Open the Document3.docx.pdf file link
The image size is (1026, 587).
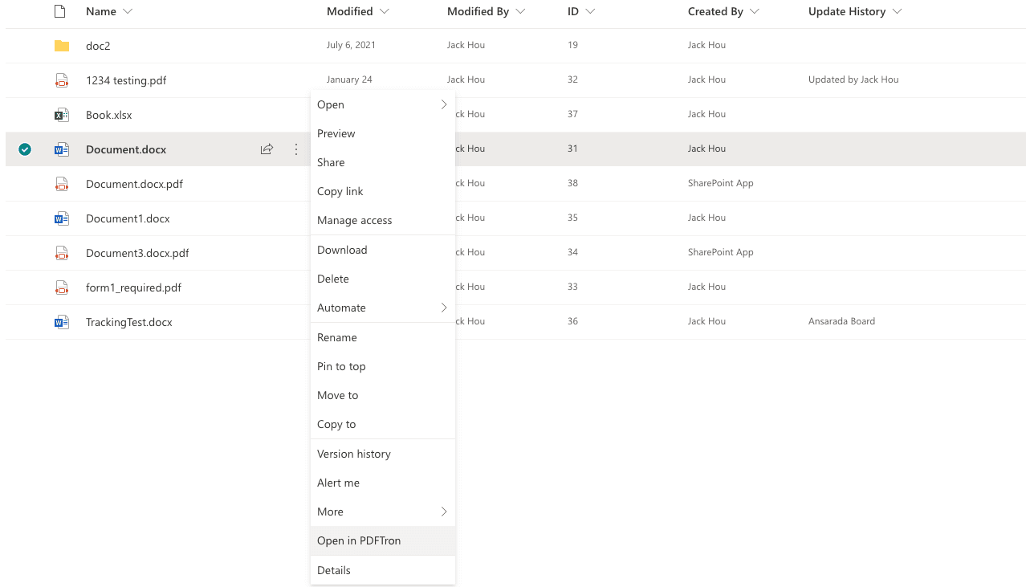(137, 253)
